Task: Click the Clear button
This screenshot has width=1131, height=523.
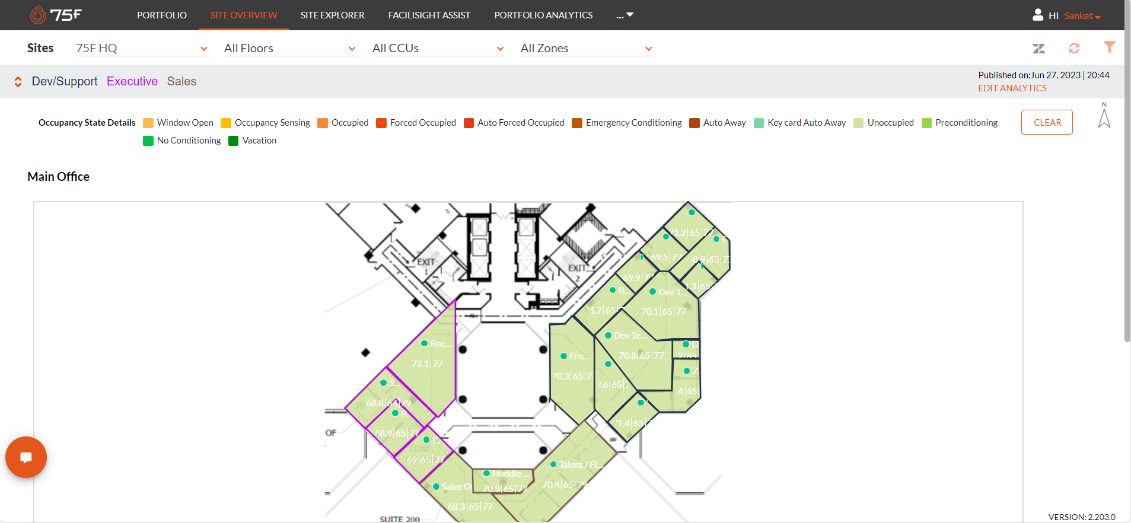Action: point(1047,122)
